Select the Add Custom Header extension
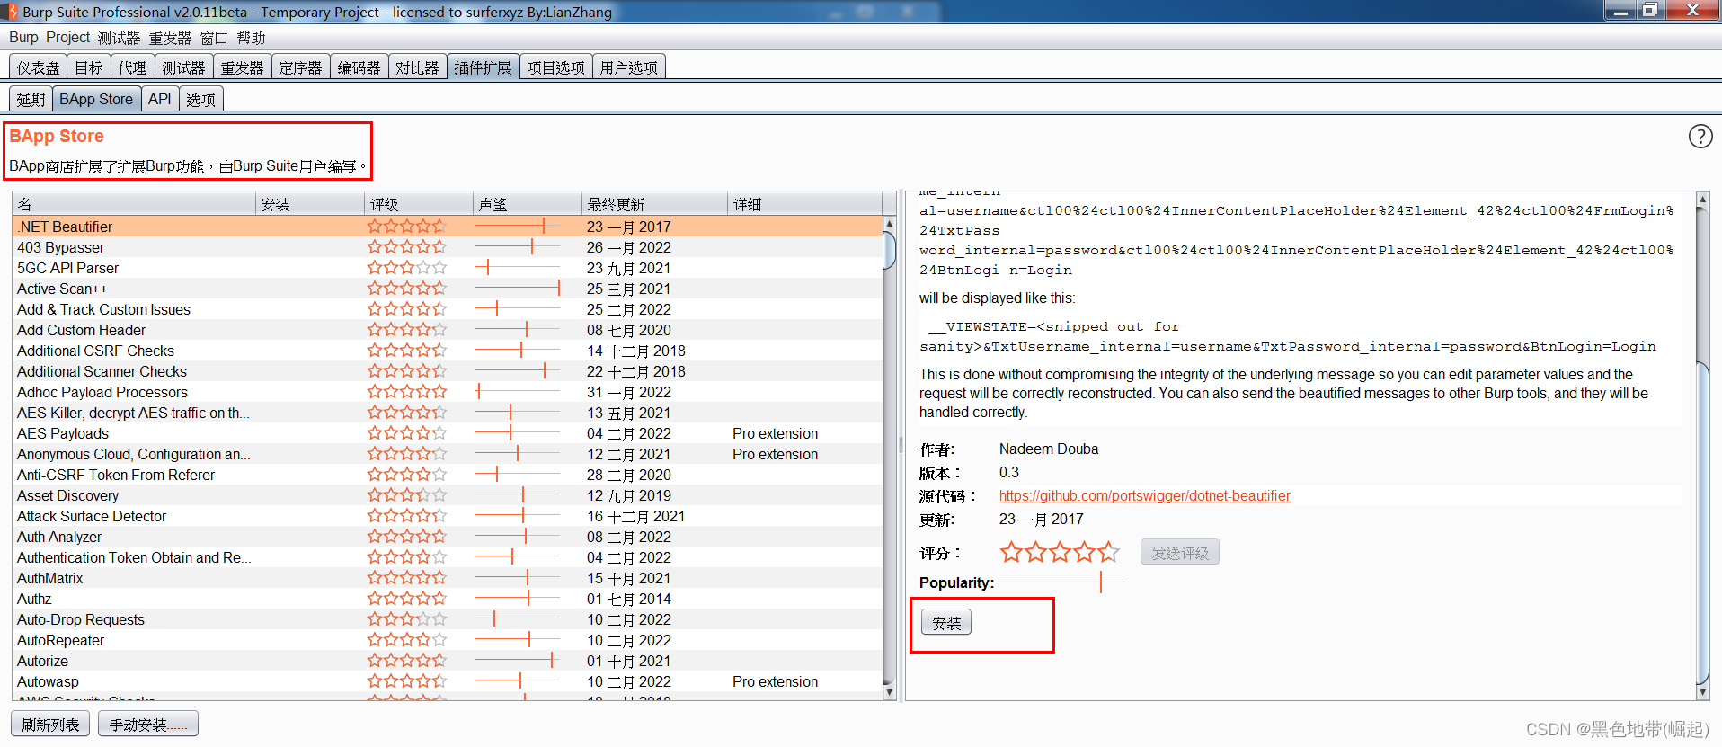The image size is (1722, 747). [x=448, y=330]
